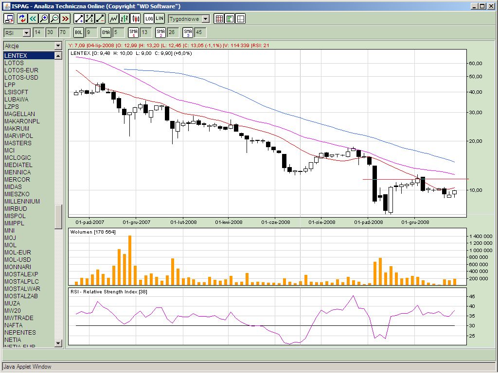This screenshot has height=373, width=498.
Task: Click the refresh chart icon
Action: point(22,18)
